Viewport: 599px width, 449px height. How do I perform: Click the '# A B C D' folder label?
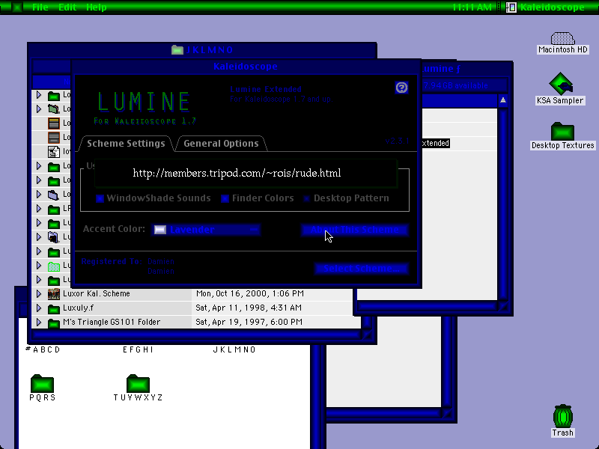(x=43, y=349)
